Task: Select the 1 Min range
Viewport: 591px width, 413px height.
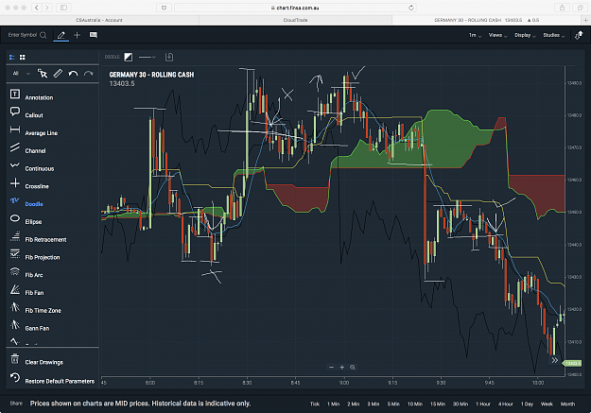Action: (333, 404)
